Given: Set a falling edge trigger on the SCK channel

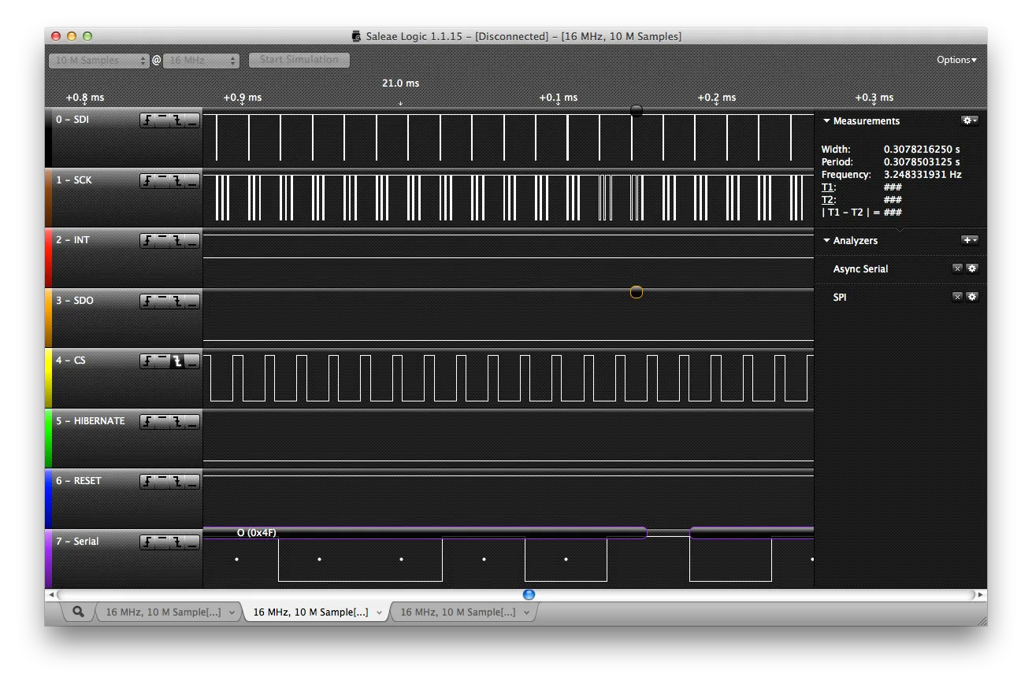Looking at the screenshot, I should click(x=177, y=180).
